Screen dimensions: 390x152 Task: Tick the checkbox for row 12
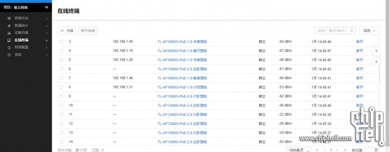(x=61, y=124)
